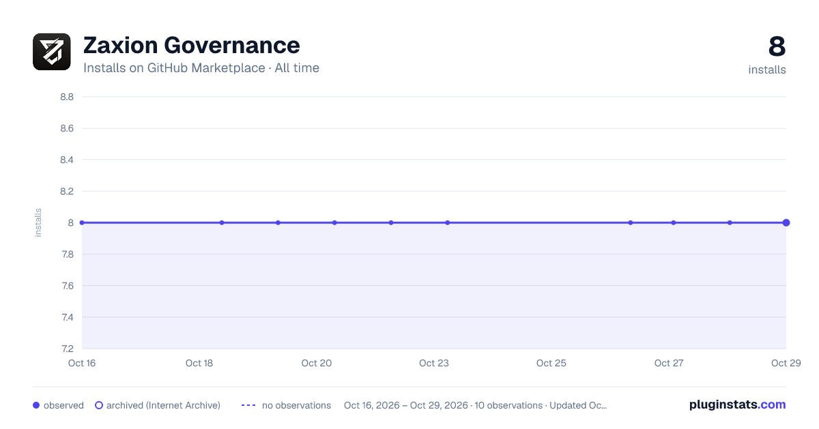This screenshot has height=429, width=819.
Task: Select the Oct 16 data point
Action: tap(82, 223)
